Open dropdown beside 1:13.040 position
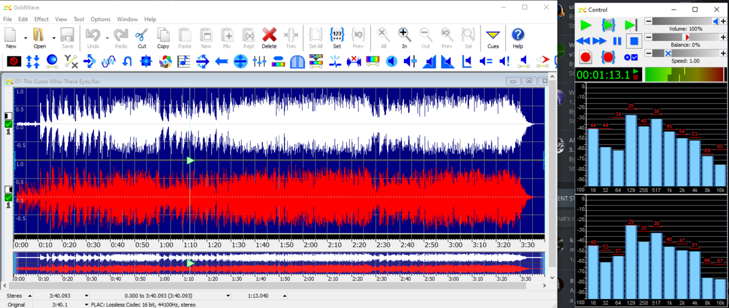Viewport: 729px width, 308px height. [286, 296]
